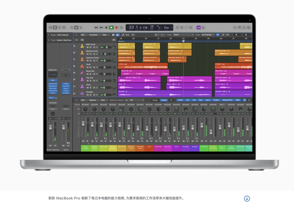Open the LCD display mode dropdown arrow

tap(172, 28)
